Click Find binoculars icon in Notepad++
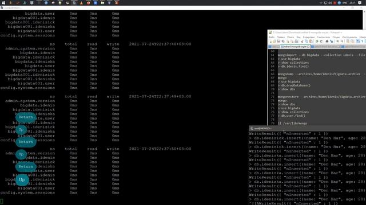 (x=327, y=41)
